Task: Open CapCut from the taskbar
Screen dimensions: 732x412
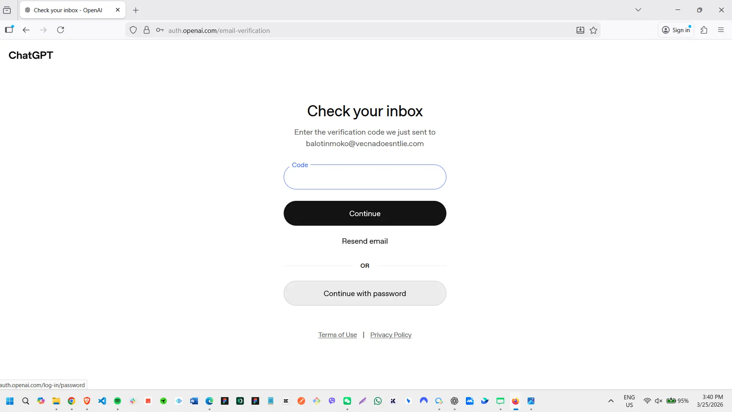Action: pos(286,401)
